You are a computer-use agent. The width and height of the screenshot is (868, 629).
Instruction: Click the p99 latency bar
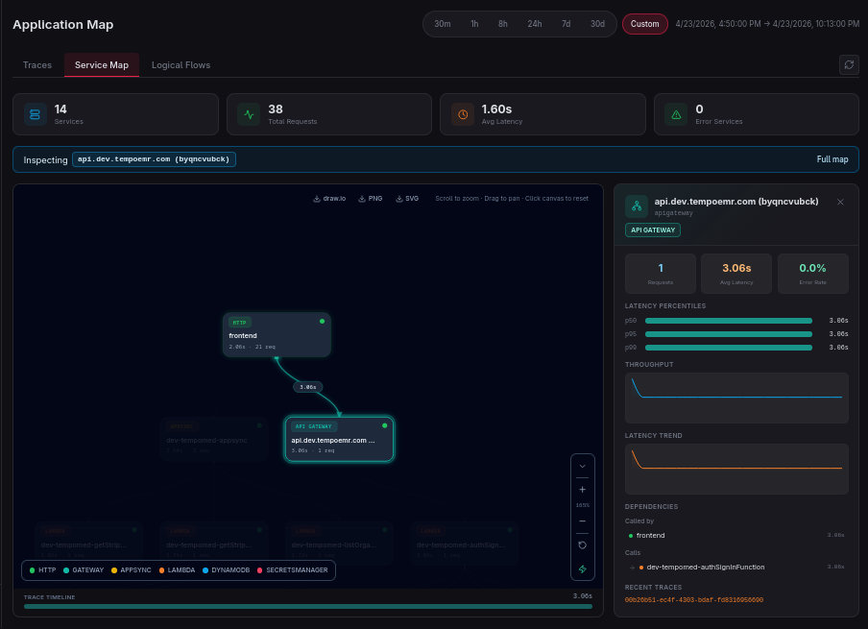pos(729,348)
